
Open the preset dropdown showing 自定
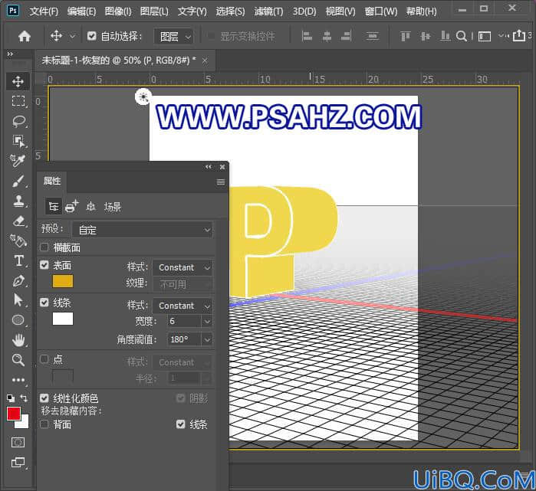(x=142, y=230)
